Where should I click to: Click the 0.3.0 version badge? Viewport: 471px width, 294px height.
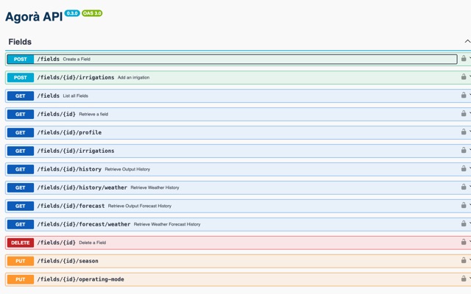coord(72,13)
